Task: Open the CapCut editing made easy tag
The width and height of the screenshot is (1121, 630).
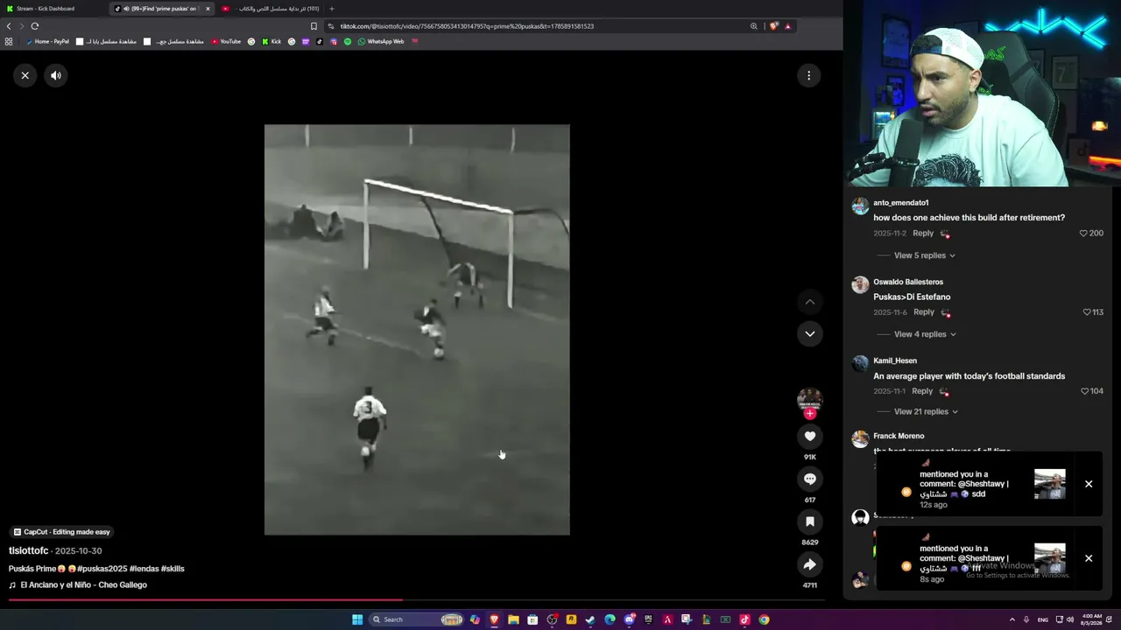Action: pyautogui.click(x=62, y=532)
